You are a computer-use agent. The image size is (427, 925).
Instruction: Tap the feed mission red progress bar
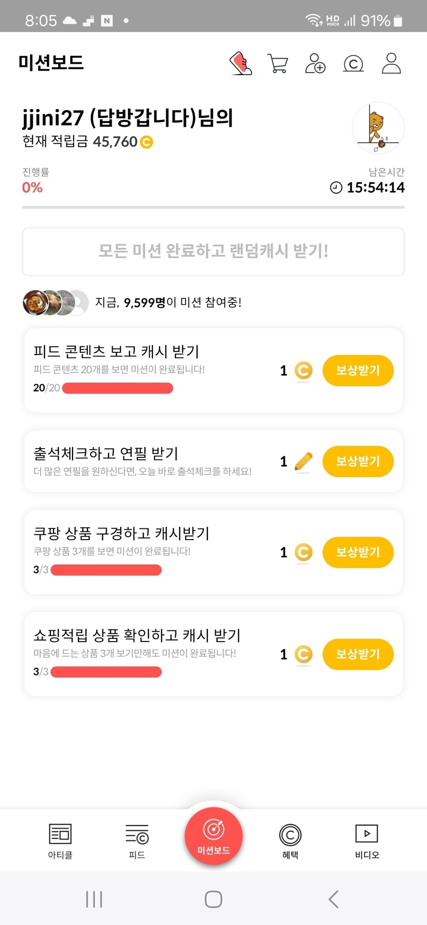(117, 388)
